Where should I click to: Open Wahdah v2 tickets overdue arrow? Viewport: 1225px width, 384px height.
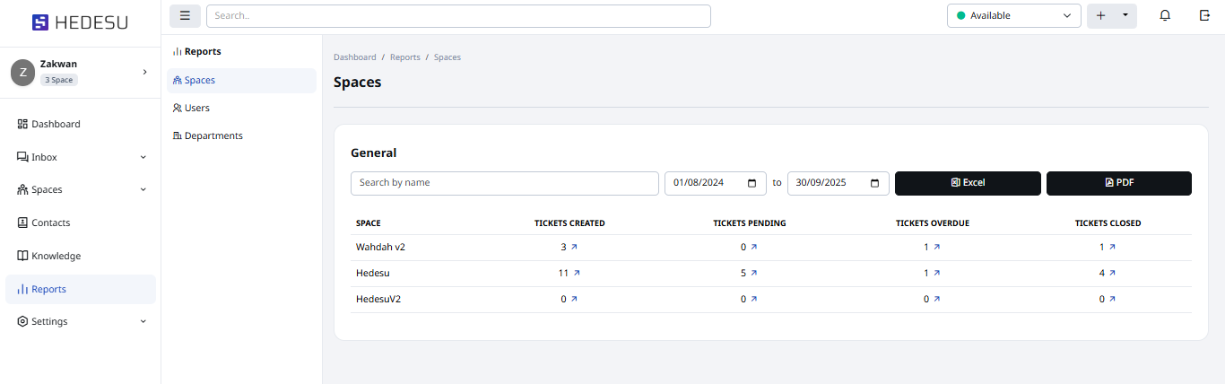pos(936,247)
